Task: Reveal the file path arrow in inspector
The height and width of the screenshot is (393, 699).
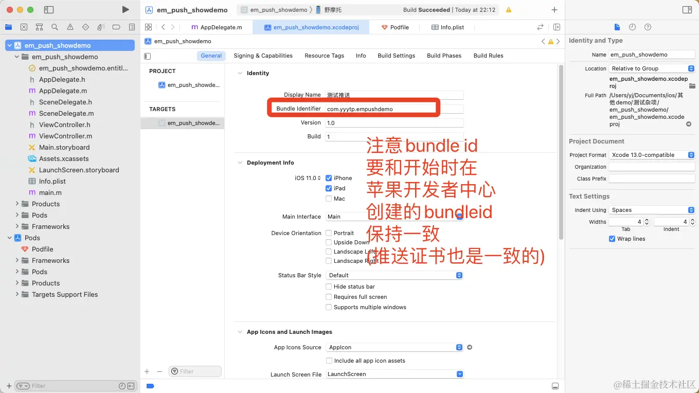Action: point(689,124)
